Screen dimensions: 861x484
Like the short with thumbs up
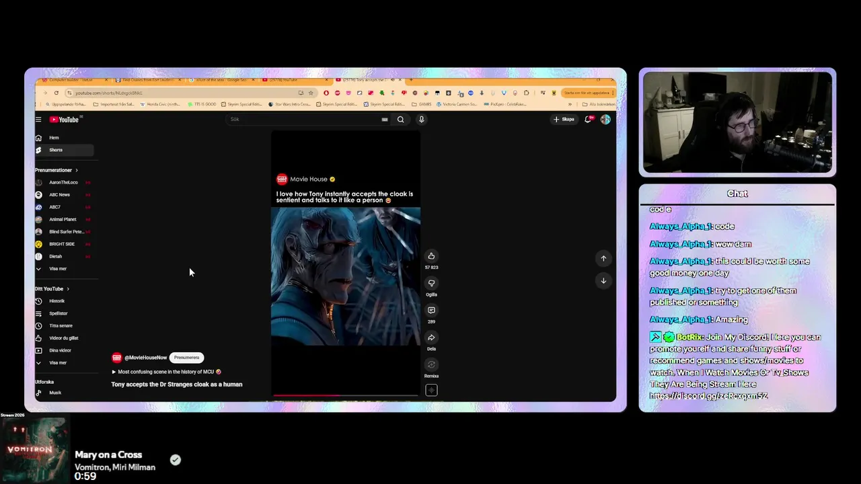tap(431, 256)
